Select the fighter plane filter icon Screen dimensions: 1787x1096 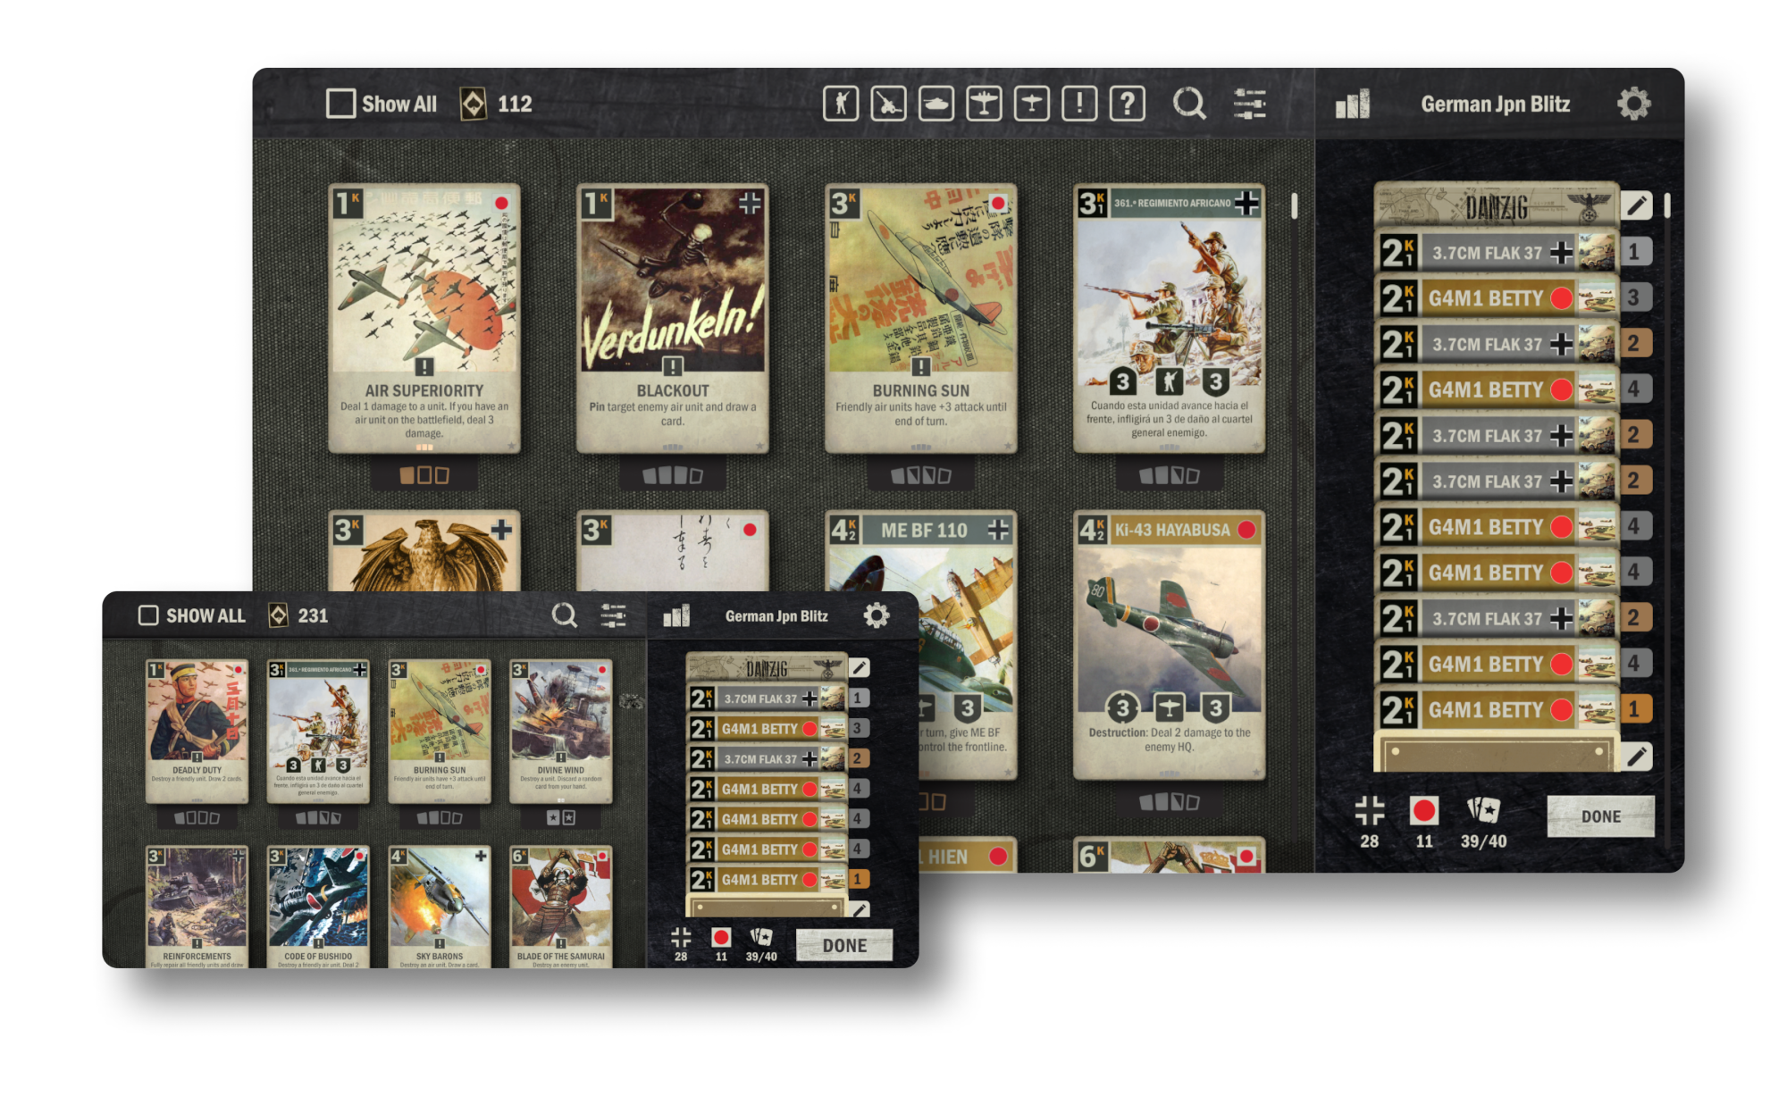(x=1031, y=104)
